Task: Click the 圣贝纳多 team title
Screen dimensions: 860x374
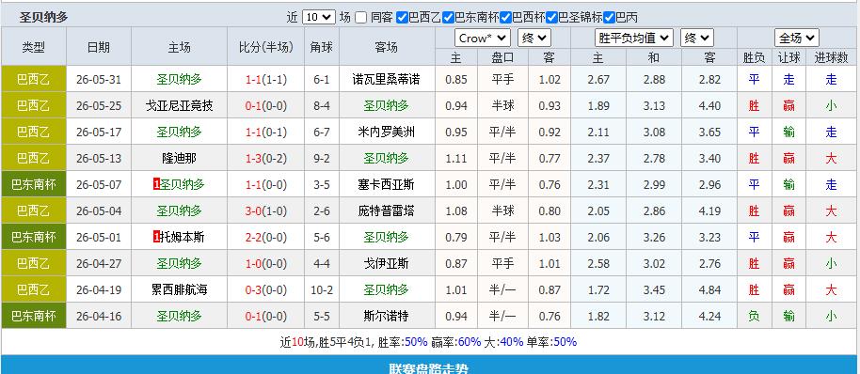Action: click(44, 17)
